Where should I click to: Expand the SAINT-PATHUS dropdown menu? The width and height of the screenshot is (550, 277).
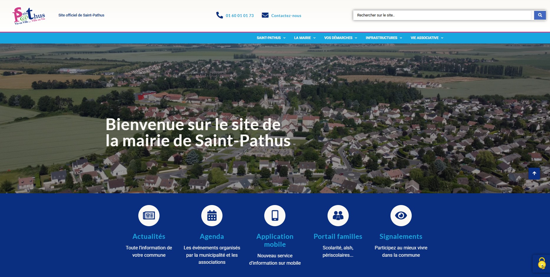tap(271, 38)
